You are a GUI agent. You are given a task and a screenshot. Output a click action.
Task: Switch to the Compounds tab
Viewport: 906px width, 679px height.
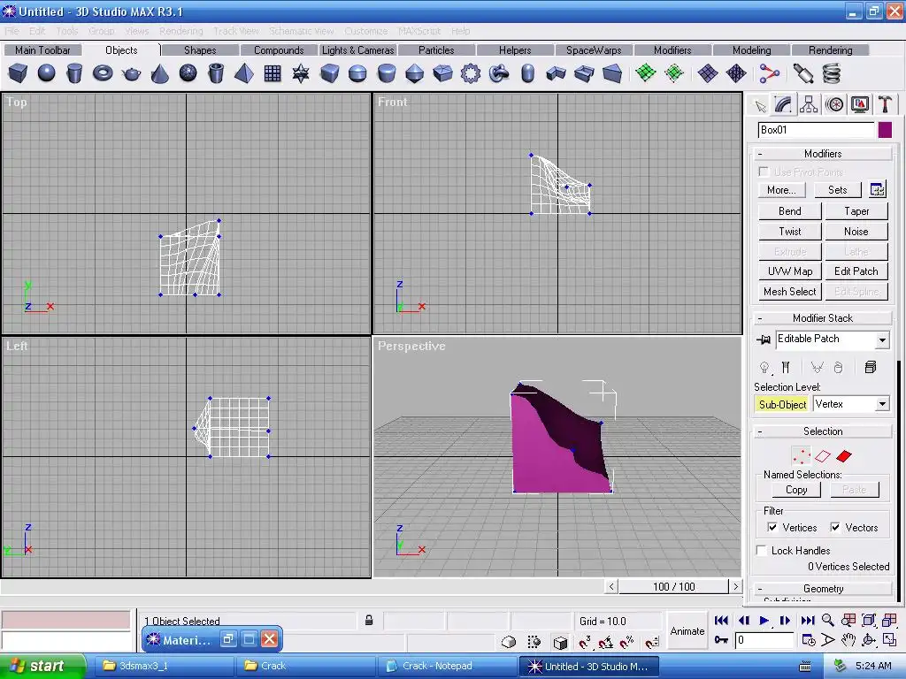click(279, 50)
